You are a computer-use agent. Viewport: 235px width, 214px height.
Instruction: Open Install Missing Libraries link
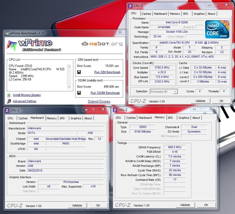pyautogui.click(x=27, y=95)
